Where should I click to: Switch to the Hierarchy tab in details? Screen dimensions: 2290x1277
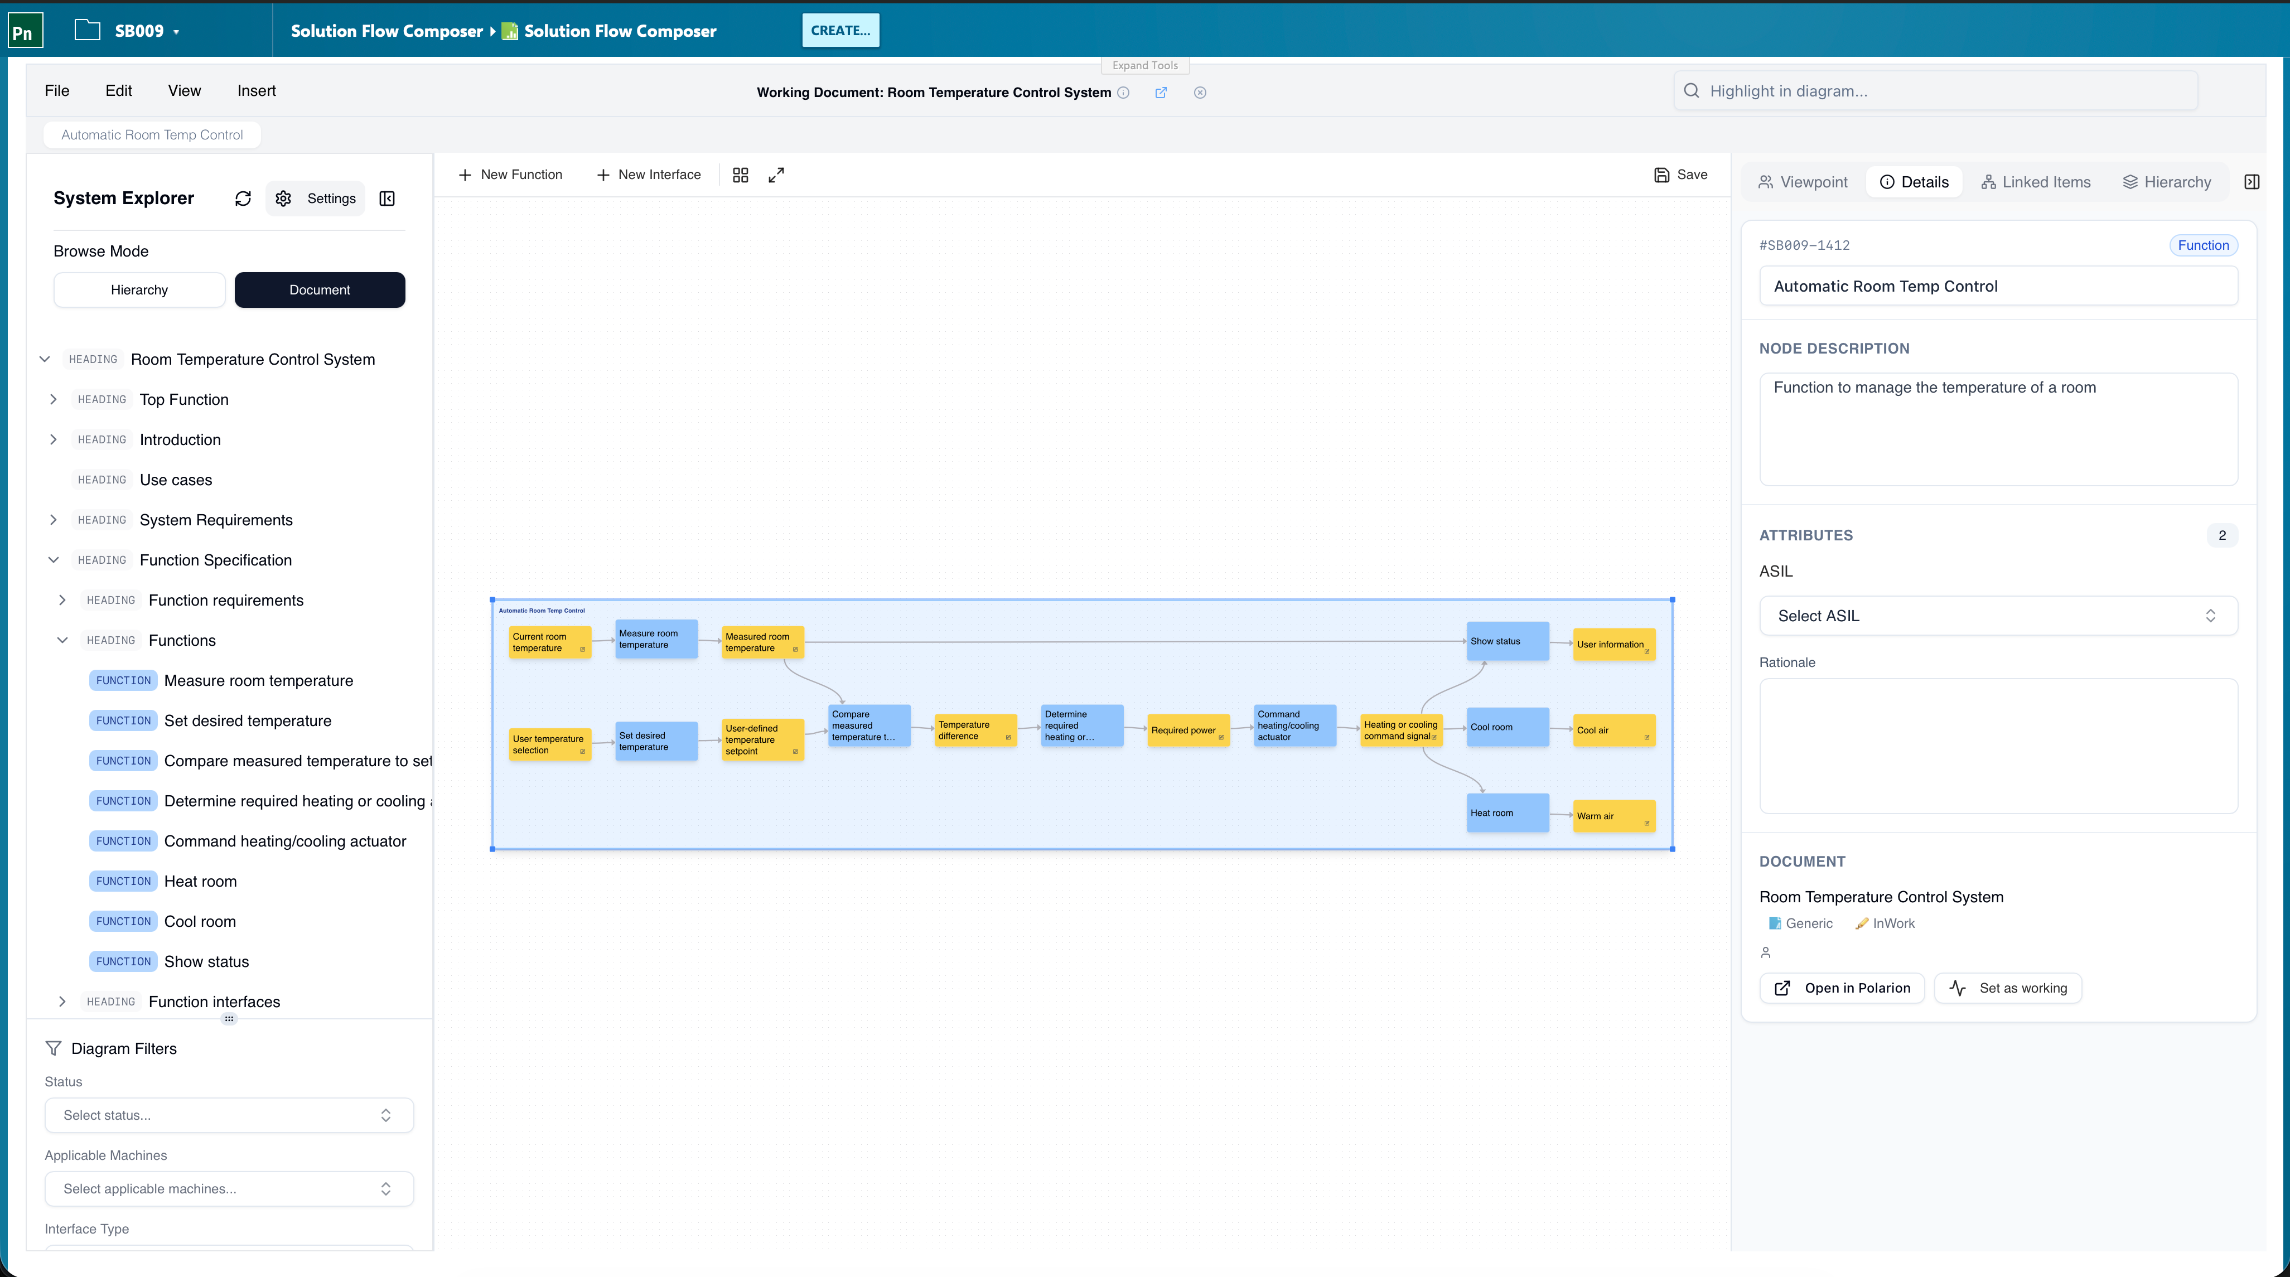click(2167, 182)
